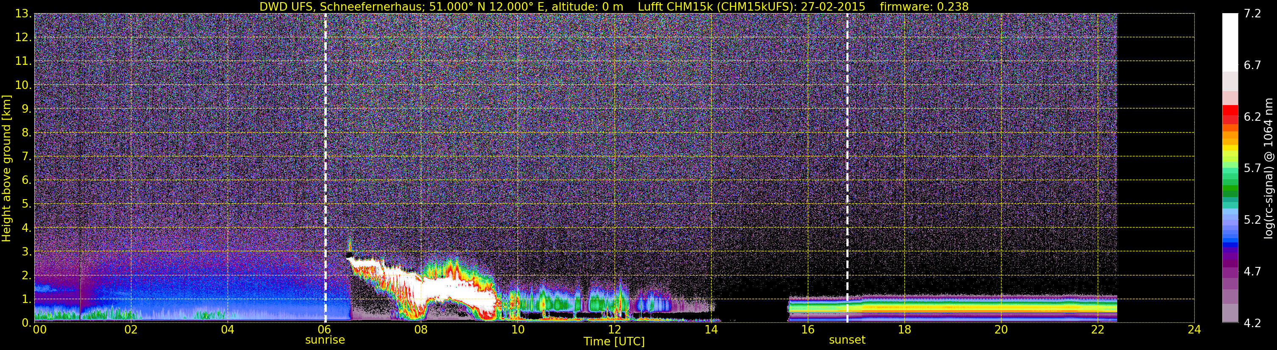Click the 'sunset' label below the axis
1277x350 pixels.
point(847,340)
